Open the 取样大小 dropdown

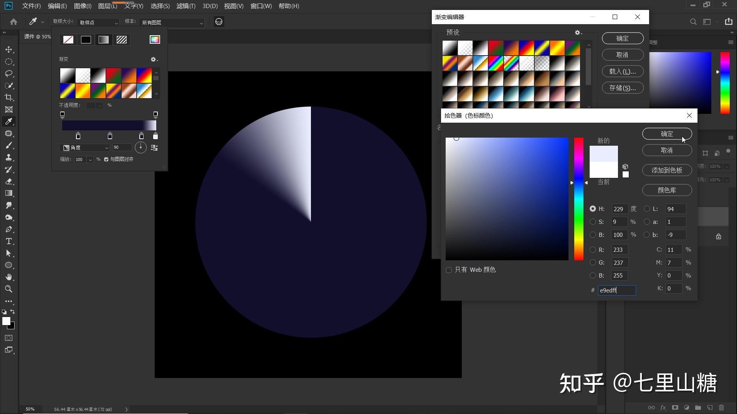click(x=98, y=23)
